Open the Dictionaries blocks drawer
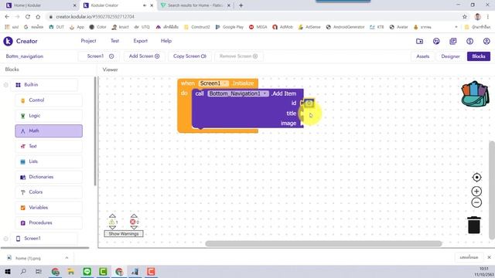 click(x=49, y=177)
